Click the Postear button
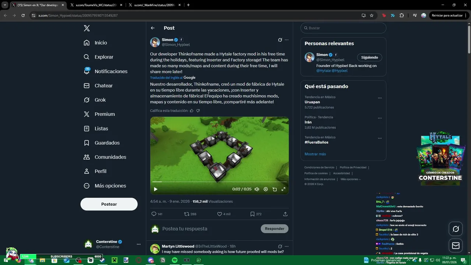471x265 pixels. tap(109, 204)
